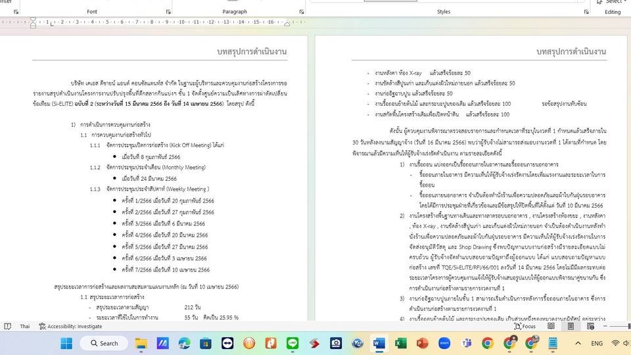Click the line containing 'Kick Off Meeting'
The image size is (631, 355).
[157, 145]
